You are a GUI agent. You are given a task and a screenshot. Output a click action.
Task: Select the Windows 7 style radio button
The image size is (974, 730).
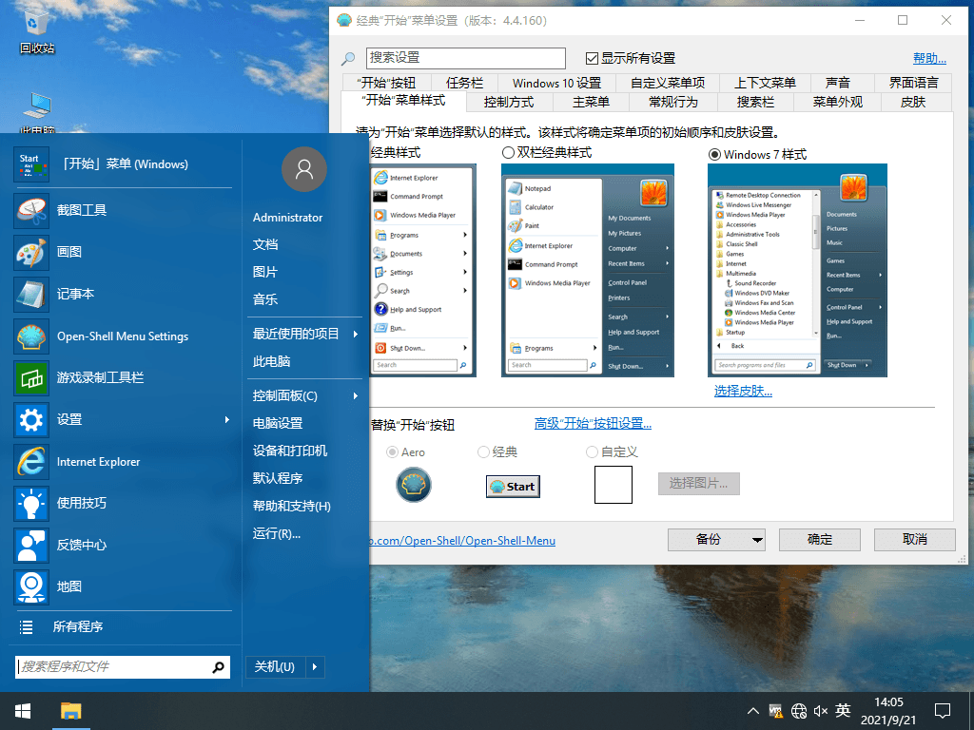715,155
